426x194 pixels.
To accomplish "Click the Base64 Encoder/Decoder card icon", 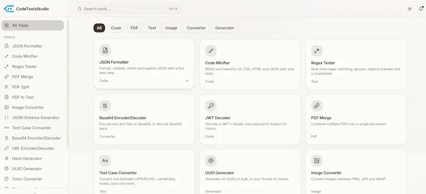I will 105,106.
